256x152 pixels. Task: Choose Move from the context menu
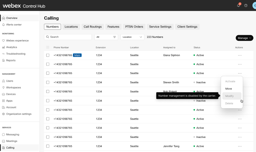point(229,89)
